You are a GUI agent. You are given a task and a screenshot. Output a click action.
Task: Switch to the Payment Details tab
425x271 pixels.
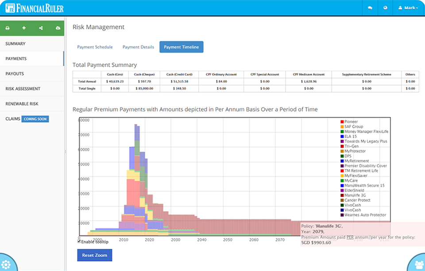pyautogui.click(x=138, y=47)
